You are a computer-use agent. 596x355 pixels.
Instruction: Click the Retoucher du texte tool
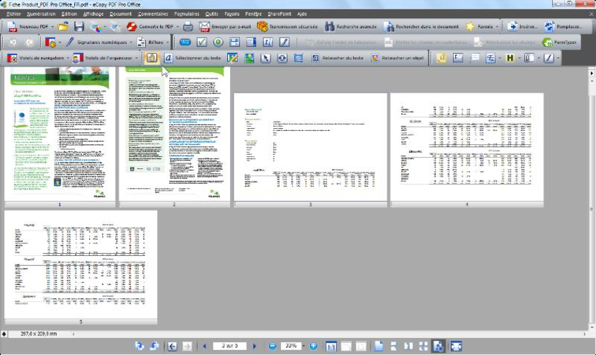tap(338, 58)
